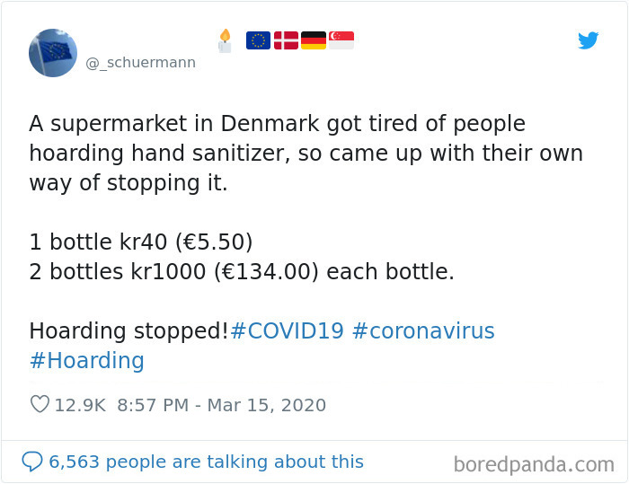The image size is (629, 484).
Task: Click the "A supermarket in Denmark" sentence
Action: pos(277,123)
